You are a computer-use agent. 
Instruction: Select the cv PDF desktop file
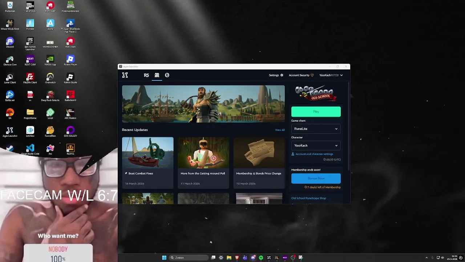coord(30,96)
